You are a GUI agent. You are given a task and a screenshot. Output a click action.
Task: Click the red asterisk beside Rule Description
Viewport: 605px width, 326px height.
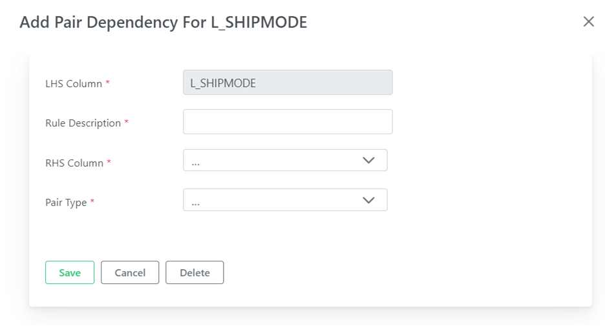pos(126,122)
